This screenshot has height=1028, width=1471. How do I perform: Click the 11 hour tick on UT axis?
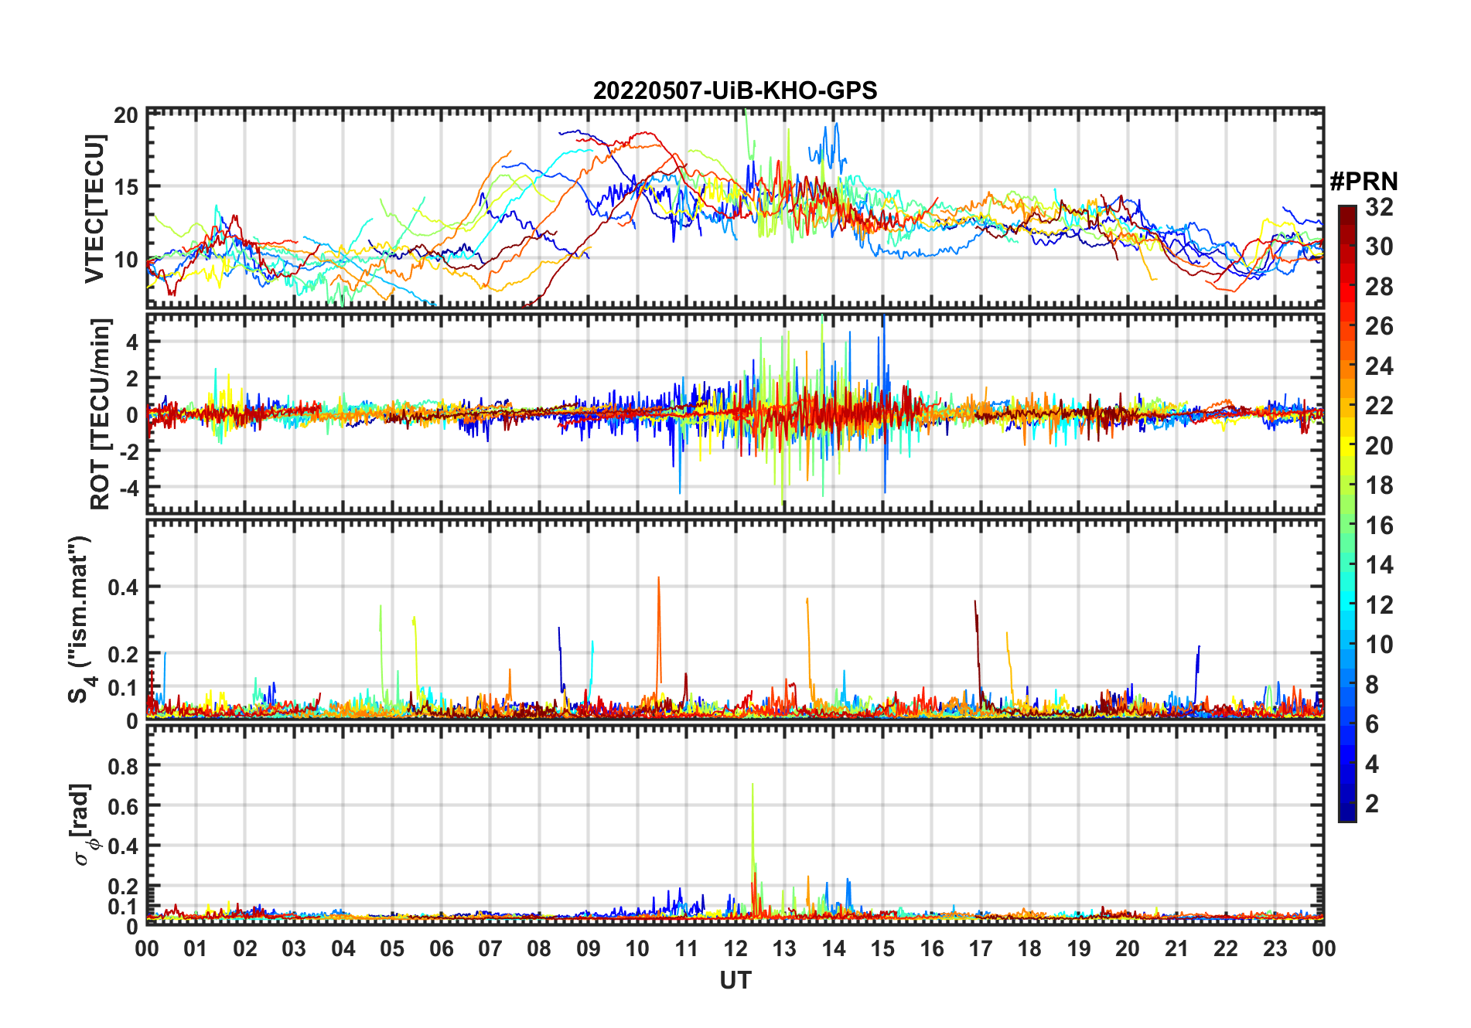click(x=687, y=948)
